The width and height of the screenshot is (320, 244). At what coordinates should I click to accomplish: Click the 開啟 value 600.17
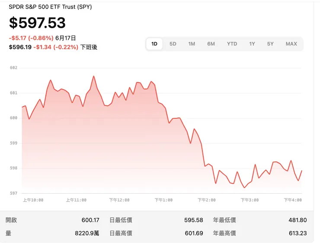pyautogui.click(x=90, y=220)
